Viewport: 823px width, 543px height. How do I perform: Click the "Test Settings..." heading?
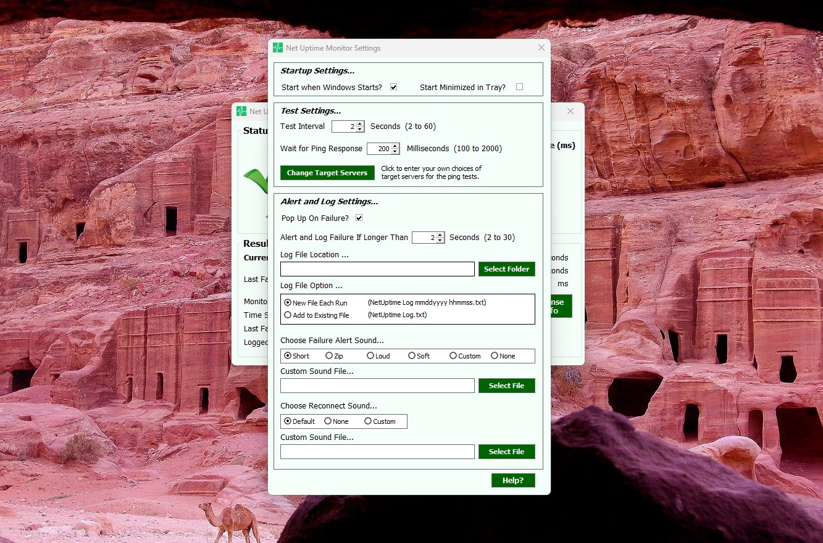click(x=311, y=111)
